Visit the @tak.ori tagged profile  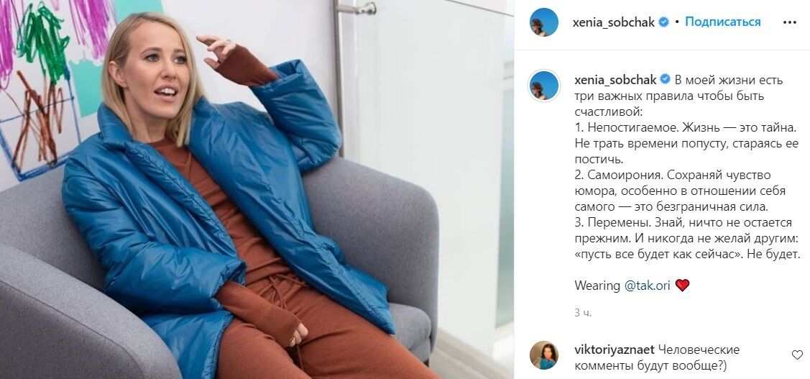point(648,285)
